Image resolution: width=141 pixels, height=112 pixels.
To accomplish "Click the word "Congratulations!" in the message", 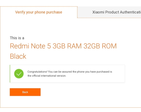I will [x=37, y=72].
